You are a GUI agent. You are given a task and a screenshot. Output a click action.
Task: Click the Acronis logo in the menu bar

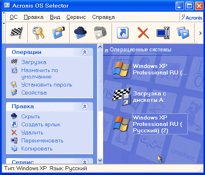click(192, 17)
